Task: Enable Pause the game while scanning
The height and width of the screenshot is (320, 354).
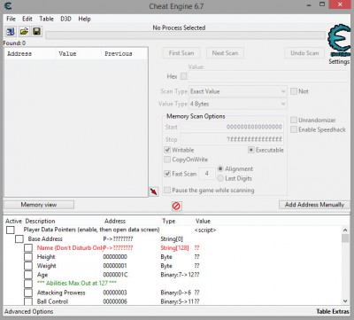Action: coord(167,191)
